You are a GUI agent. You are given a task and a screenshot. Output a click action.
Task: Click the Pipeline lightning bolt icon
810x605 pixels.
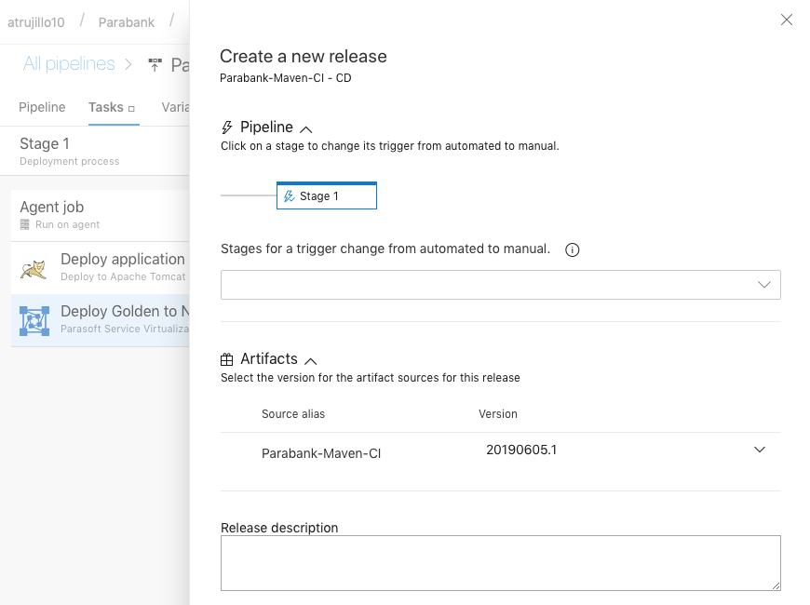click(x=227, y=128)
